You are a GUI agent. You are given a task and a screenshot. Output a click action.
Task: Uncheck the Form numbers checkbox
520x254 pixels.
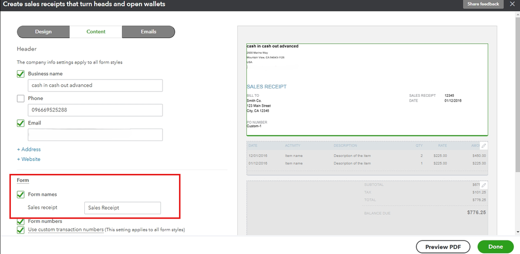(x=21, y=222)
